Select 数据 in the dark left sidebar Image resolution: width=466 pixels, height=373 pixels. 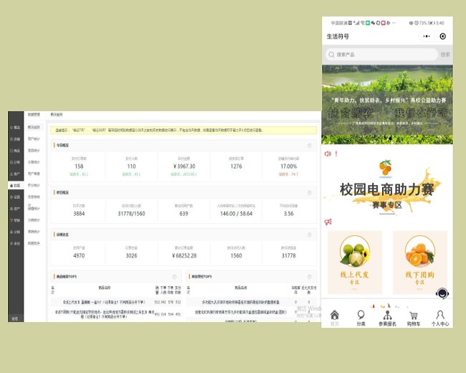[x=15, y=185]
